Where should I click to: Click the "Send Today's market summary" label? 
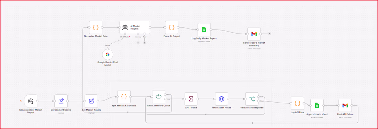254,44
